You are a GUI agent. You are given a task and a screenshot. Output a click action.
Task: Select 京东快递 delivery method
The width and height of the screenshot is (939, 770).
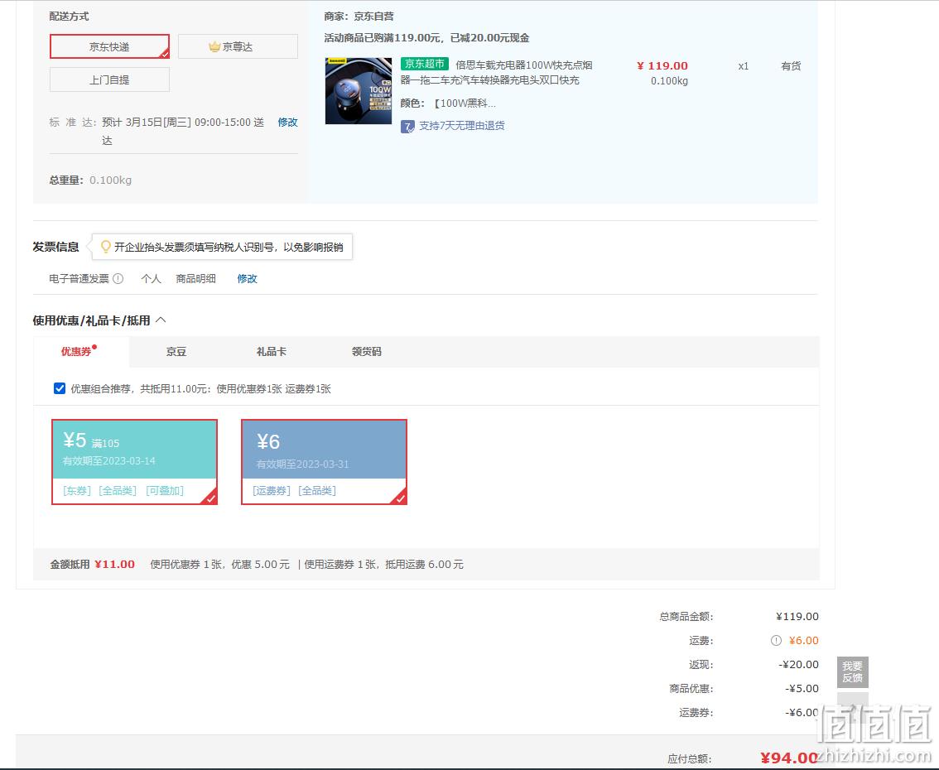coord(109,46)
